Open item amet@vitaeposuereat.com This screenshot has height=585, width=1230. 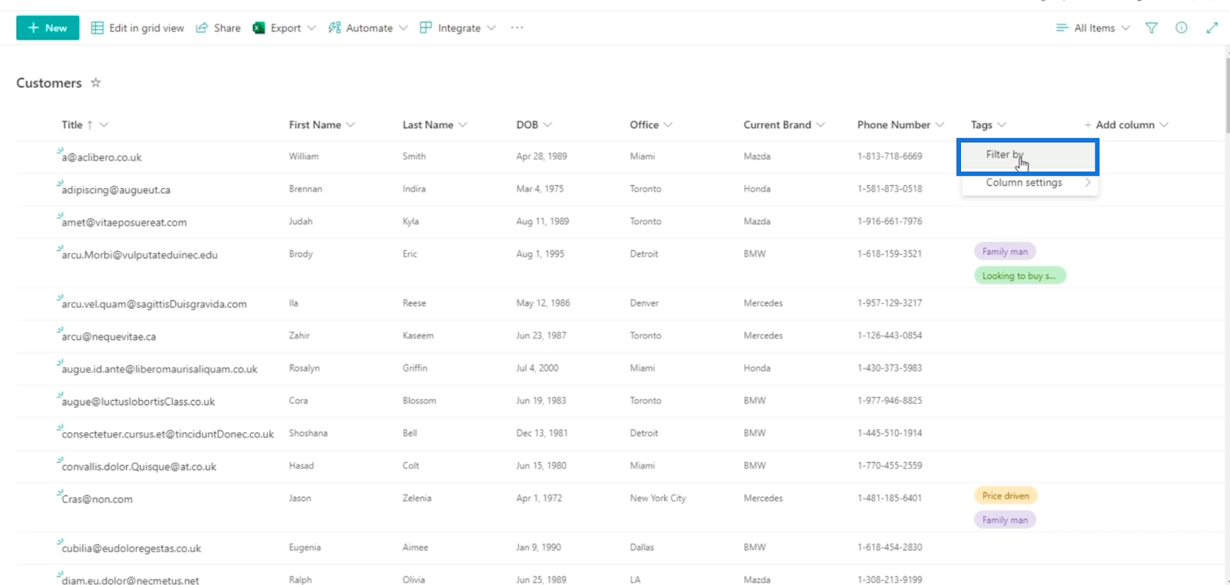coord(124,223)
